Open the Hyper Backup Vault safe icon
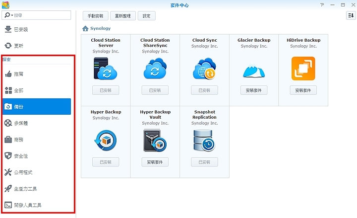This screenshot has height=218, width=357. (x=155, y=140)
